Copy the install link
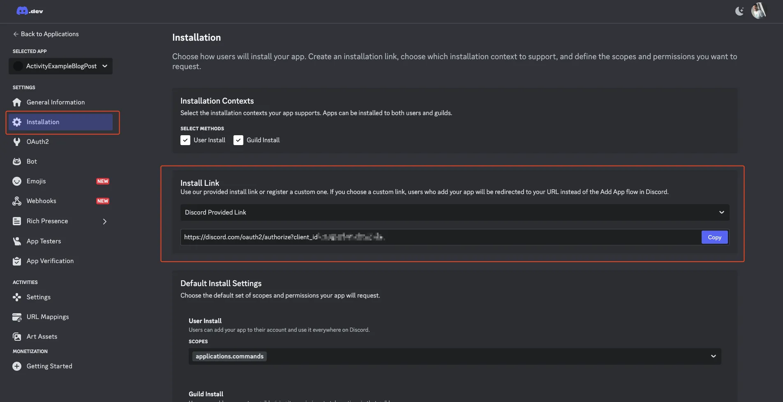The width and height of the screenshot is (783, 402). (x=714, y=237)
